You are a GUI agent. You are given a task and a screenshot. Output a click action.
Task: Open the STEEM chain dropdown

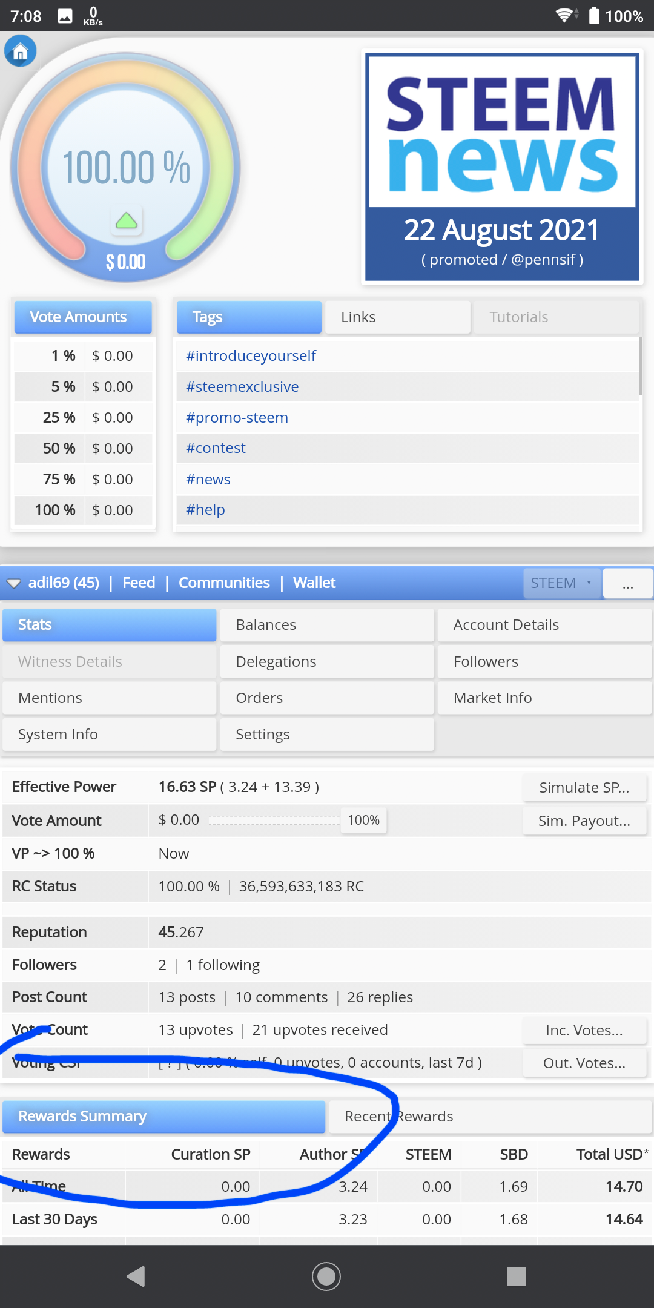(x=562, y=583)
